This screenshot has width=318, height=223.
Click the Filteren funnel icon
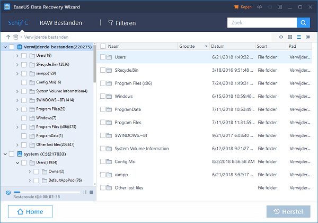pos(111,23)
